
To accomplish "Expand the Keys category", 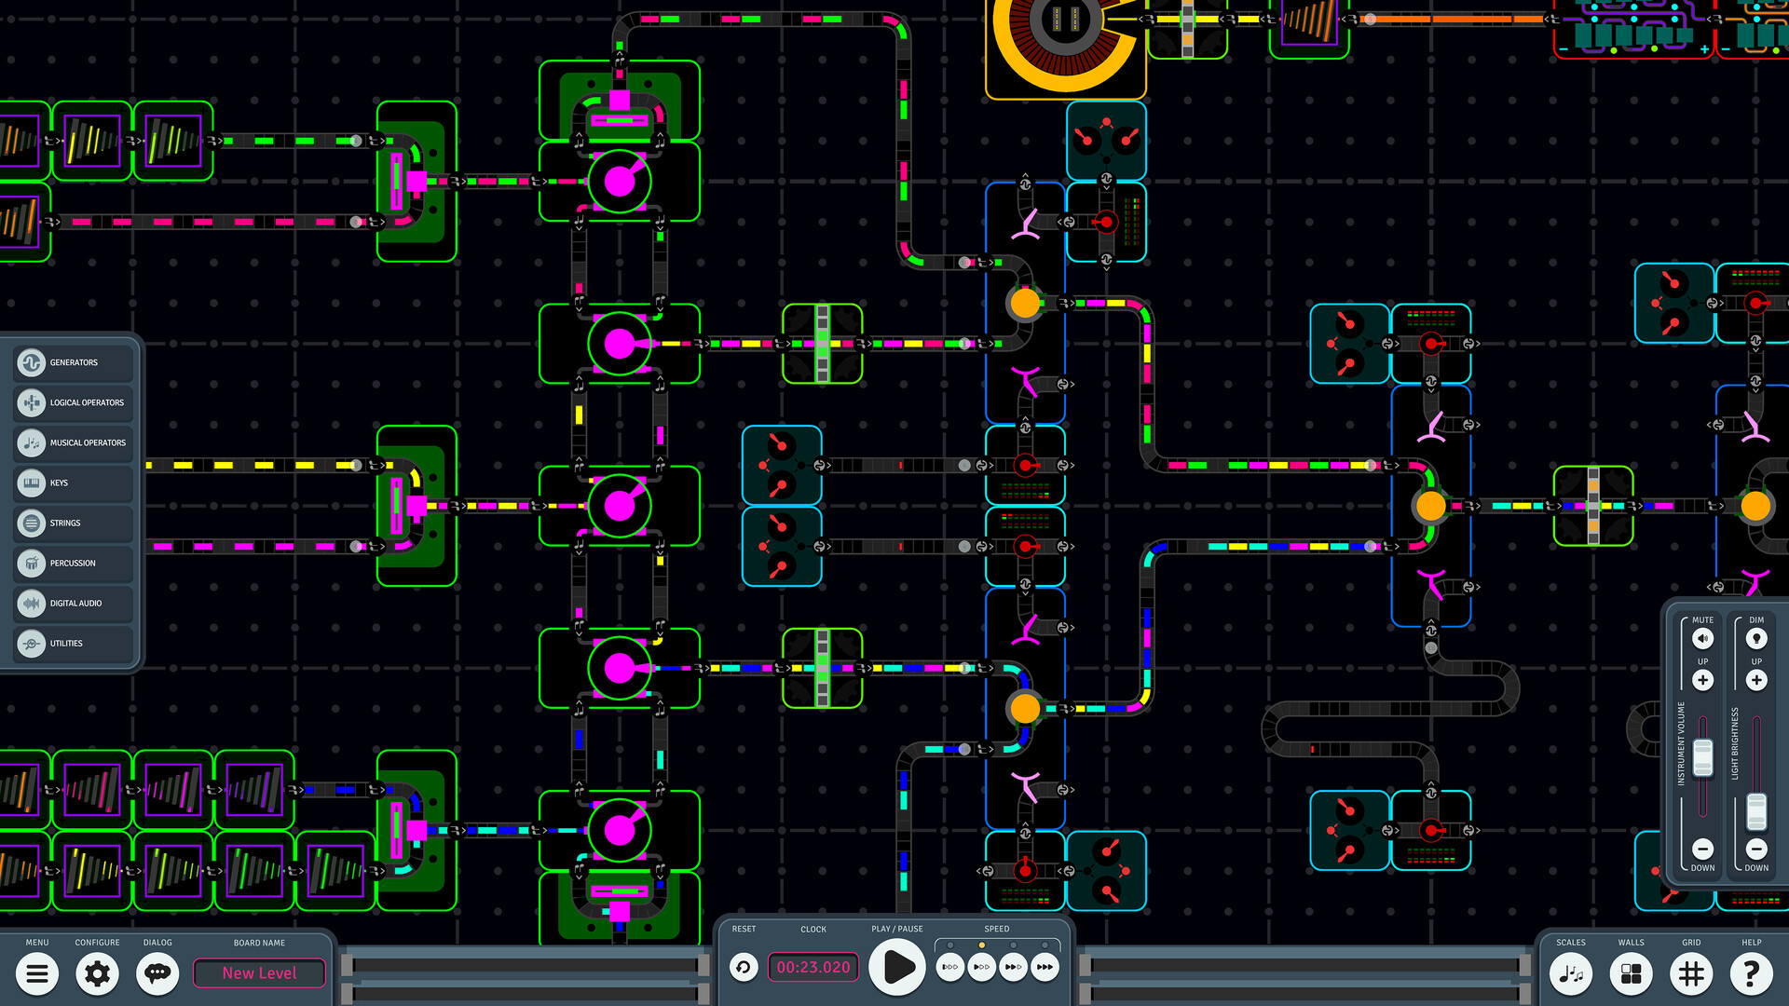I will (x=73, y=483).
